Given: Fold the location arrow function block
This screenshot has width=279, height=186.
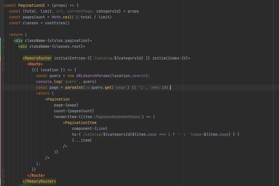Looking at the screenshot, I should pos(3,70).
